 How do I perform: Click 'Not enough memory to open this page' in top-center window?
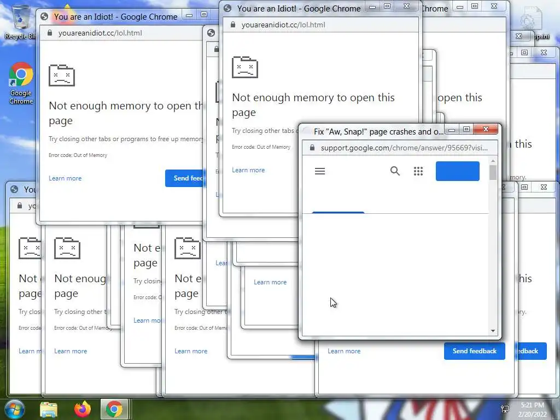coord(313,104)
